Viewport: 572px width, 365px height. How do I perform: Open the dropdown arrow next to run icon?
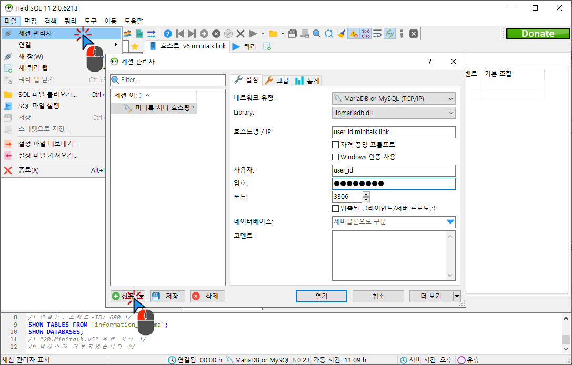pos(263,34)
